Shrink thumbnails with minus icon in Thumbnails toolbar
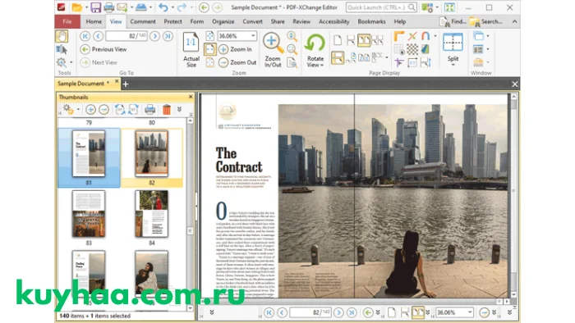This screenshot has width=575, height=323. (103, 109)
